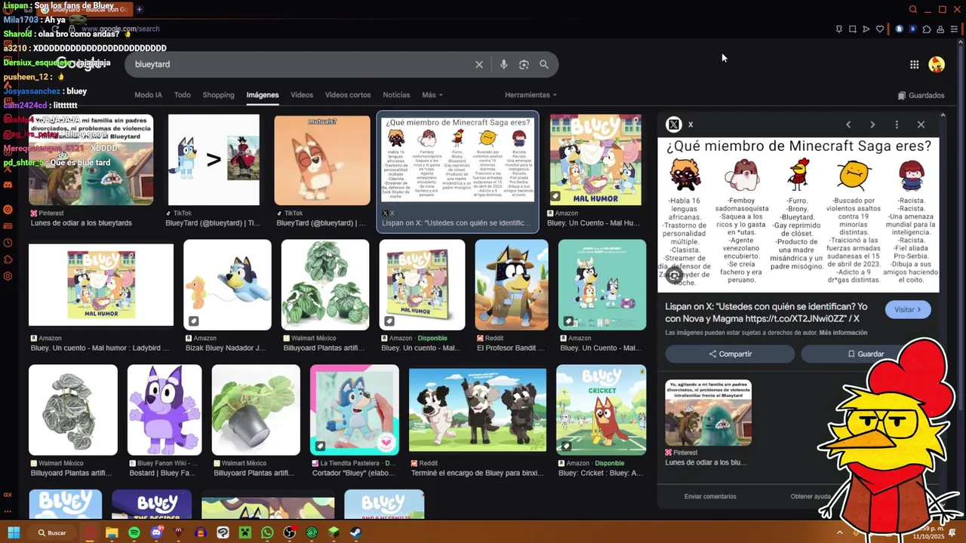Open a new browser tab
966x543 pixels.
(139, 9)
